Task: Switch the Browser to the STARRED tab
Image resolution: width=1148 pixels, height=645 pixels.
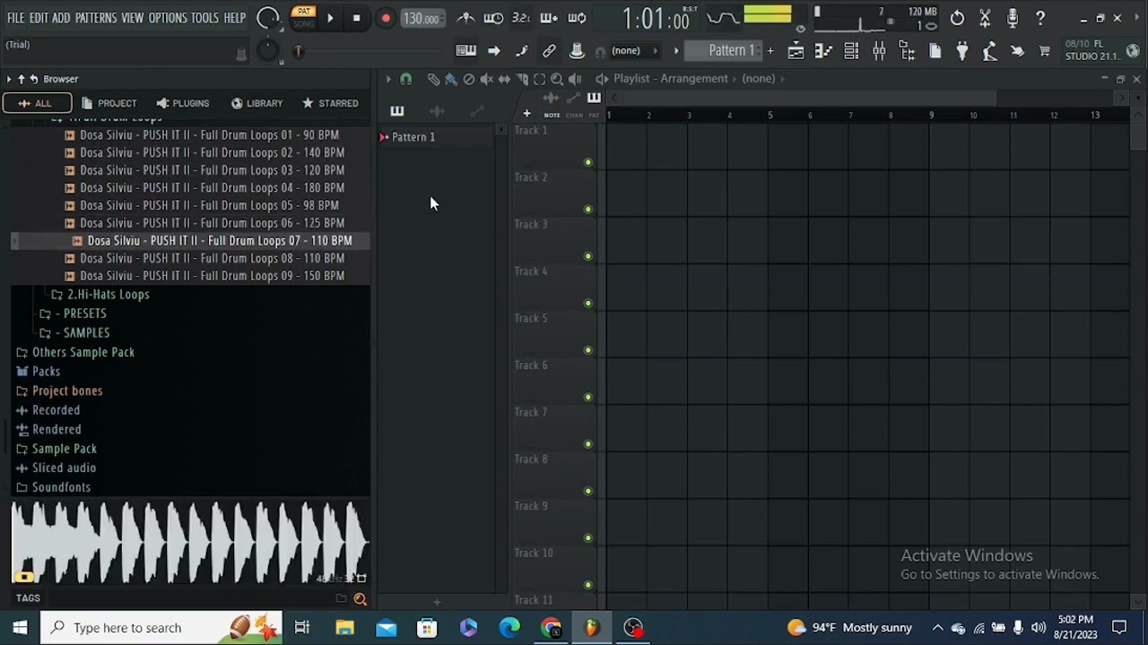Action: tap(330, 103)
